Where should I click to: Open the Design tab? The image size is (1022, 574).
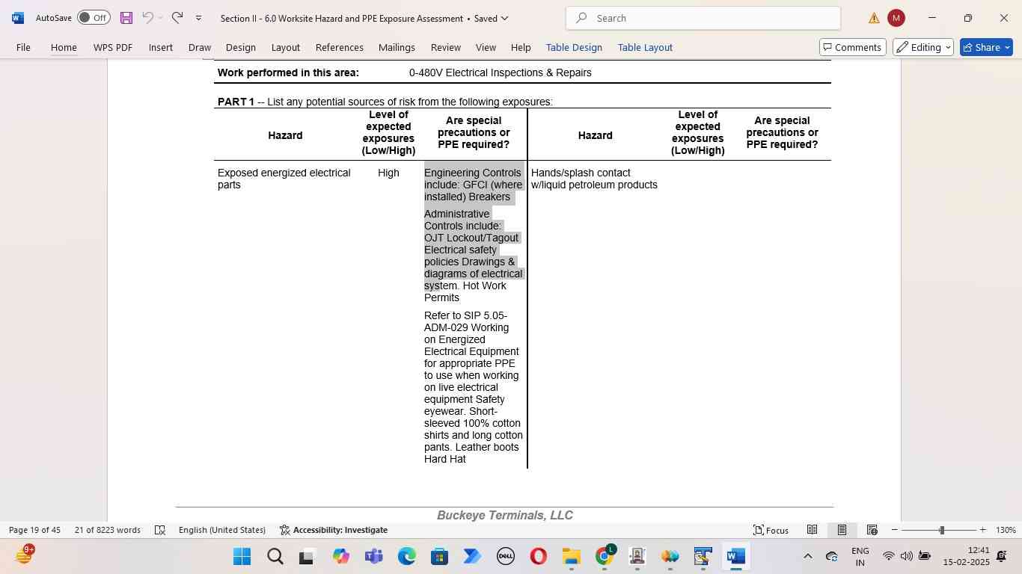[241, 47]
